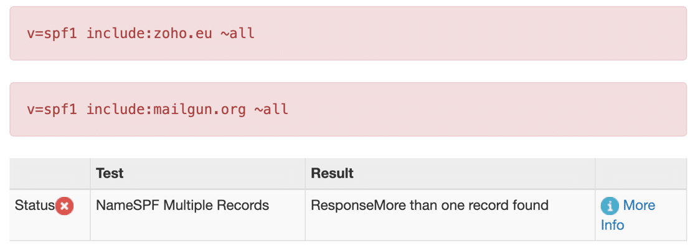Click the ~all suffix in the mailgun record
The image size is (695, 248).
(272, 108)
